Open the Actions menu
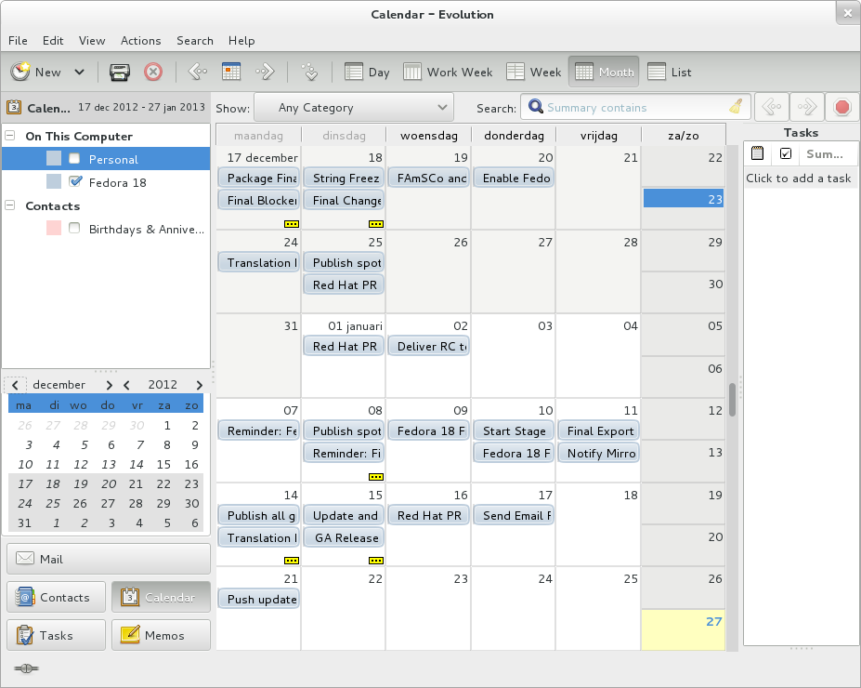Viewport: 861px width, 688px height. click(140, 41)
